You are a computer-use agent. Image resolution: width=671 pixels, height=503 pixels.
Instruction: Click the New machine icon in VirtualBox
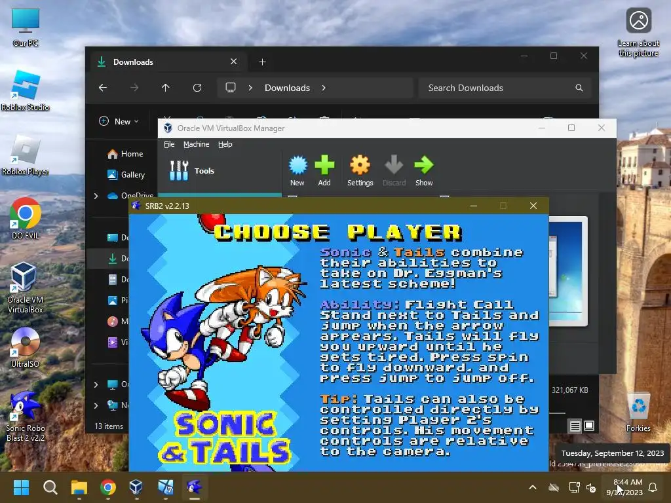[297, 171]
